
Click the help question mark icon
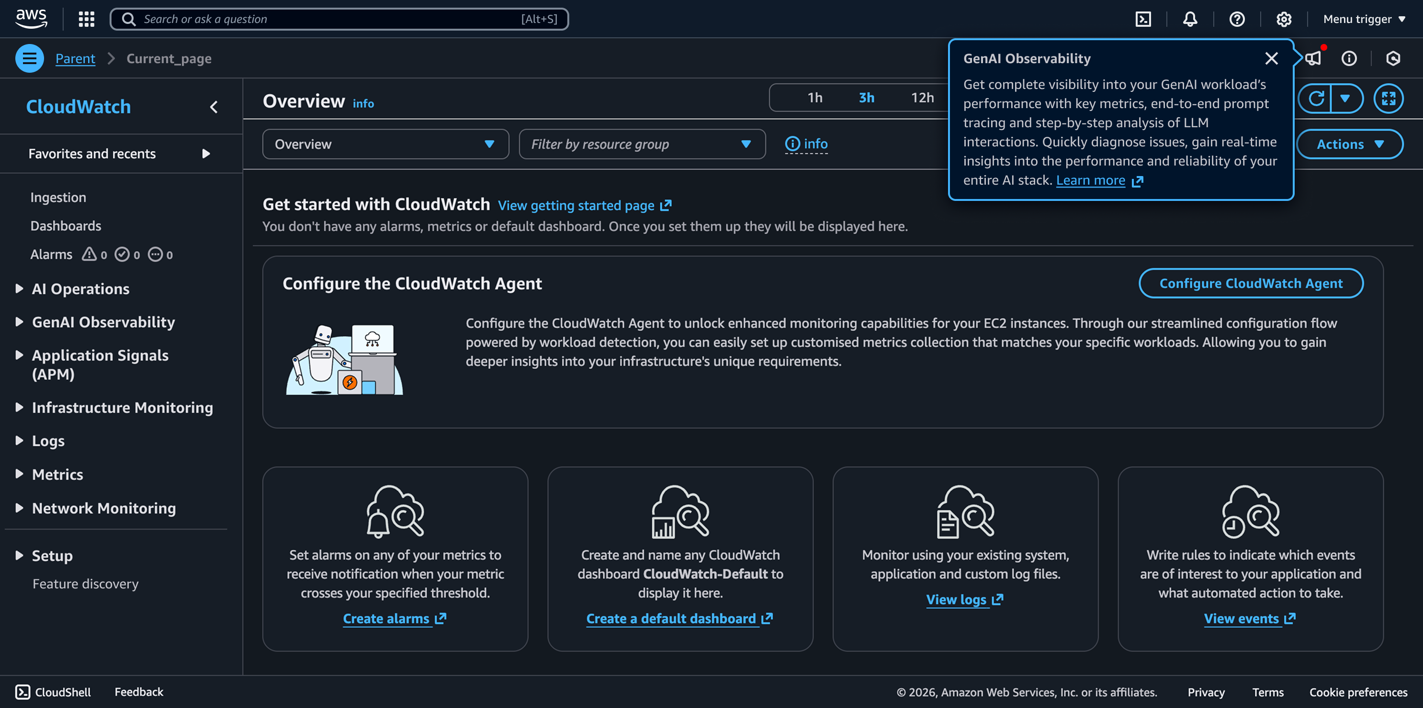1237,19
